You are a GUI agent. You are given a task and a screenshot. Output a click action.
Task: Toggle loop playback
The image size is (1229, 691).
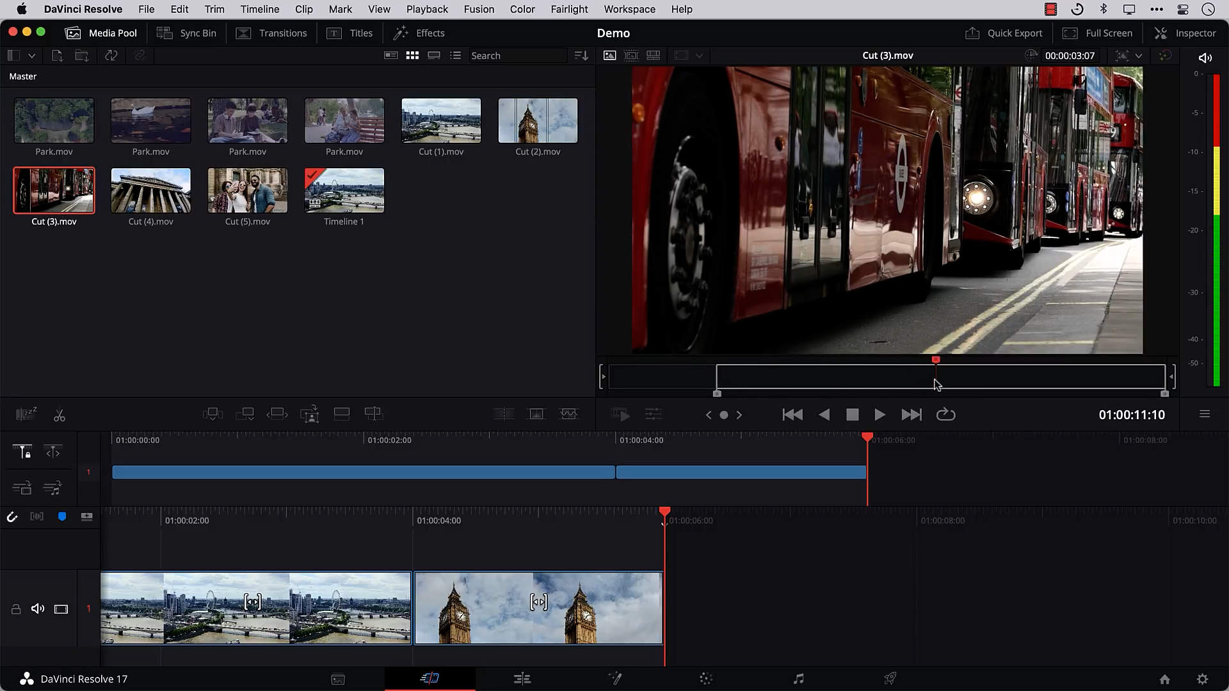[x=945, y=415]
